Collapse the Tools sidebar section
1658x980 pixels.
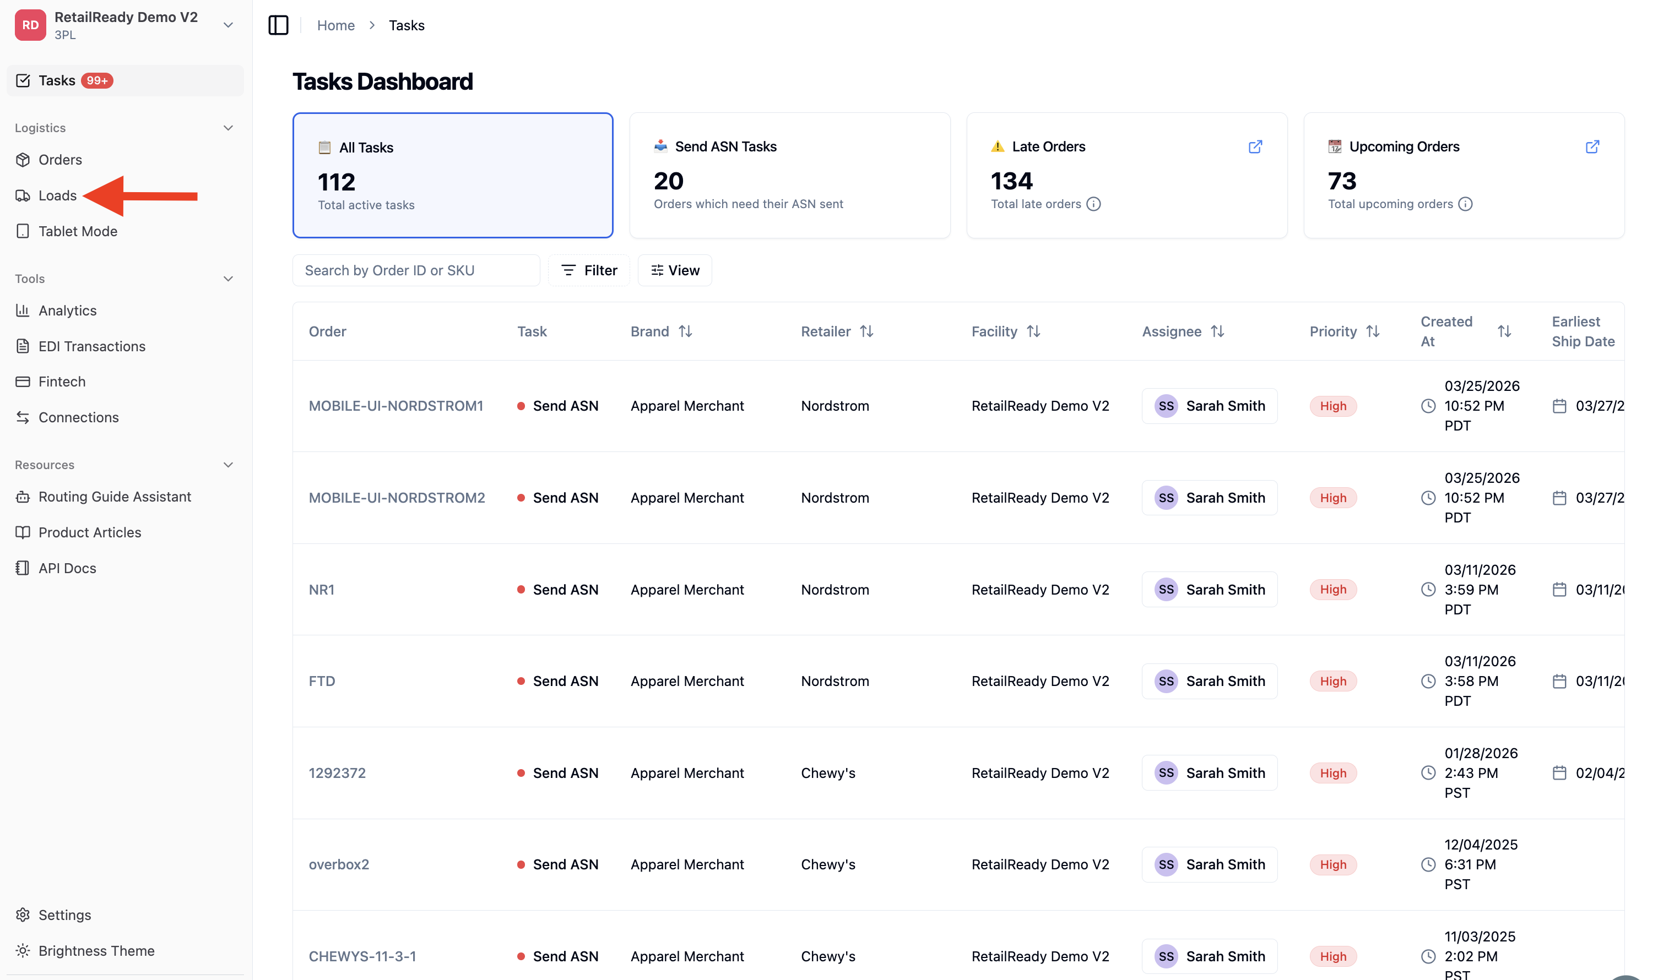click(228, 279)
